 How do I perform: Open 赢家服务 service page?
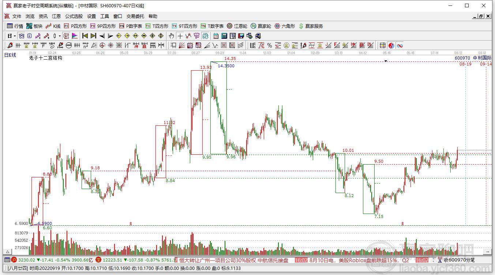tap(311, 26)
